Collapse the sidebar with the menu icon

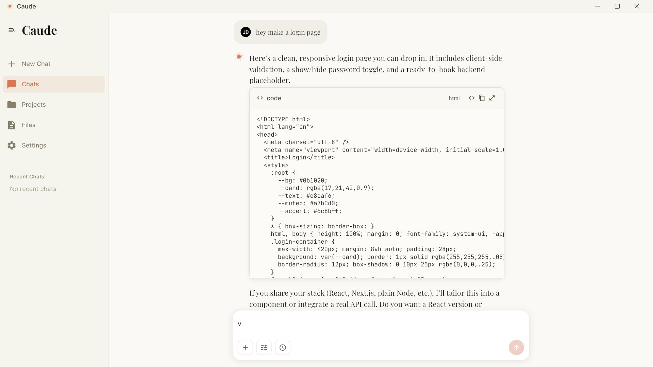(12, 30)
